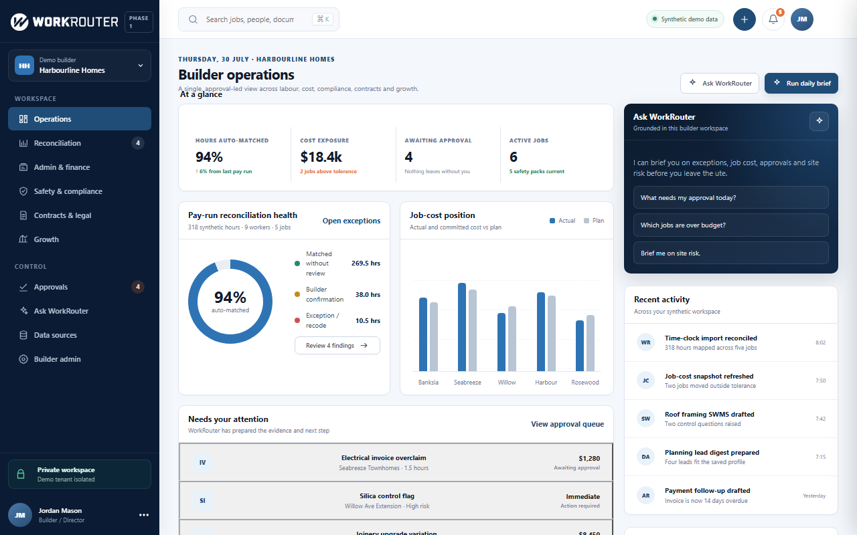This screenshot has height=535, width=857.
Task: Click View approval queue link
Action: pyautogui.click(x=567, y=424)
